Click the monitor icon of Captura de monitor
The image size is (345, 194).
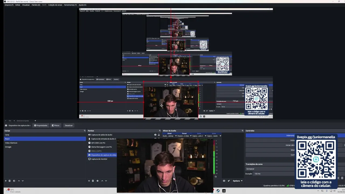[89, 159]
